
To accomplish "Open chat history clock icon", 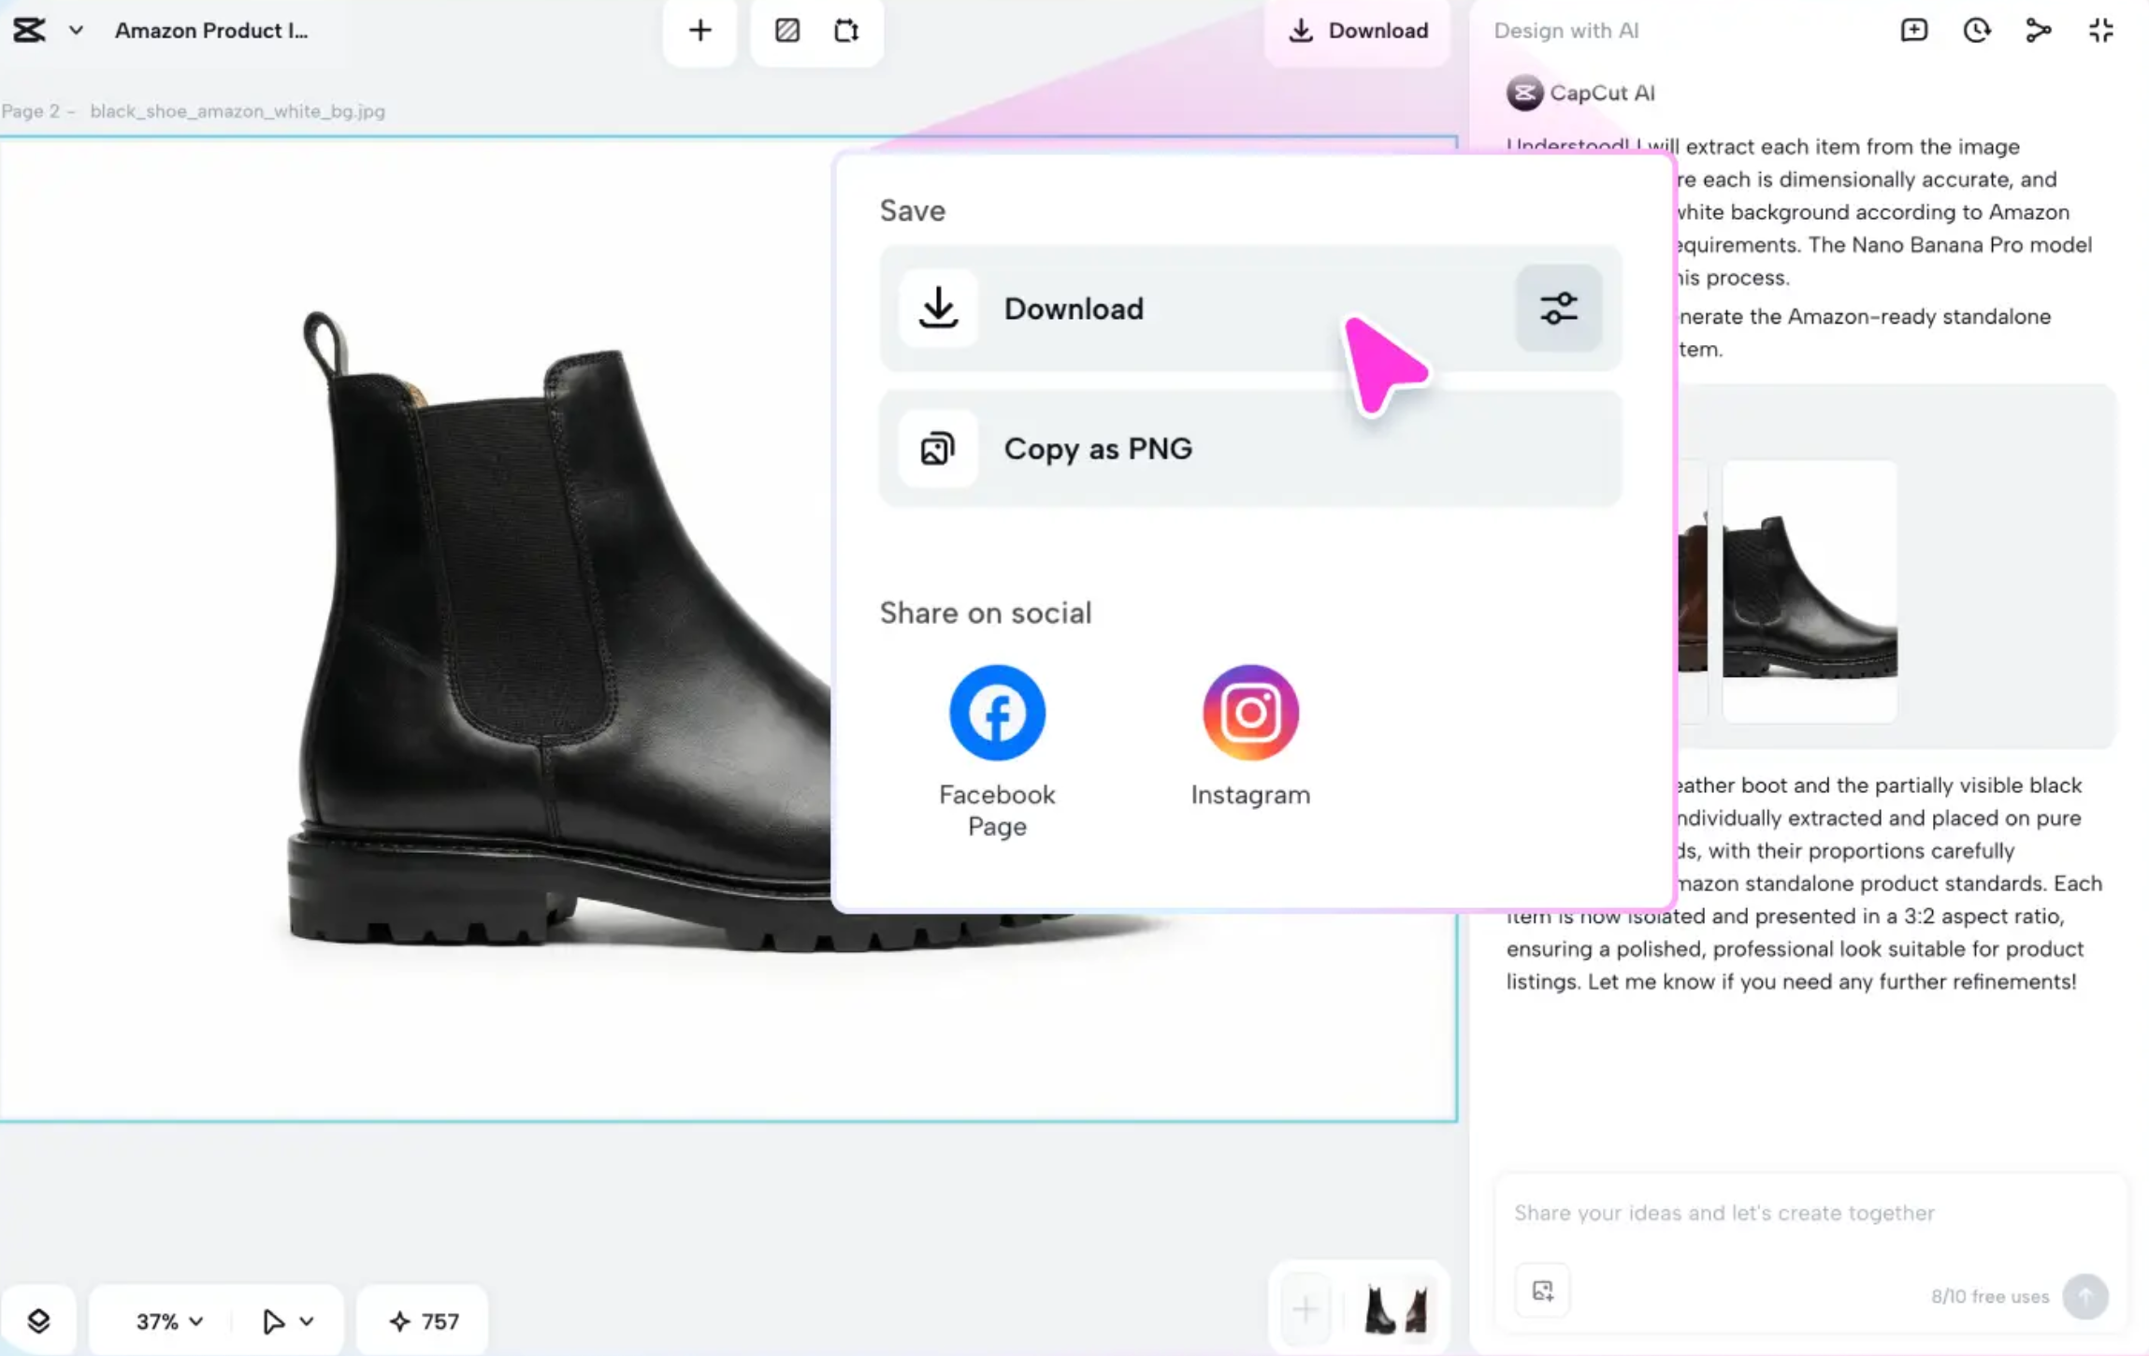I will click(x=1976, y=30).
